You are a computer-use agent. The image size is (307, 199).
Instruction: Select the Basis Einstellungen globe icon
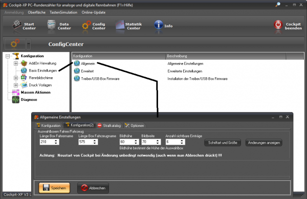tap(24, 71)
